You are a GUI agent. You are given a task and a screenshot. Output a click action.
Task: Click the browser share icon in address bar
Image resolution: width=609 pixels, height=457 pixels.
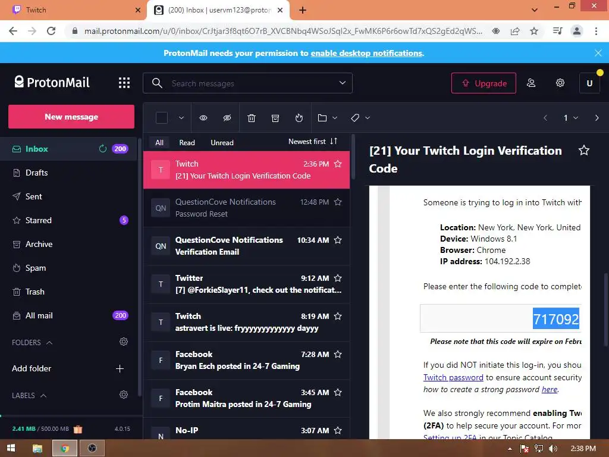tap(515, 31)
